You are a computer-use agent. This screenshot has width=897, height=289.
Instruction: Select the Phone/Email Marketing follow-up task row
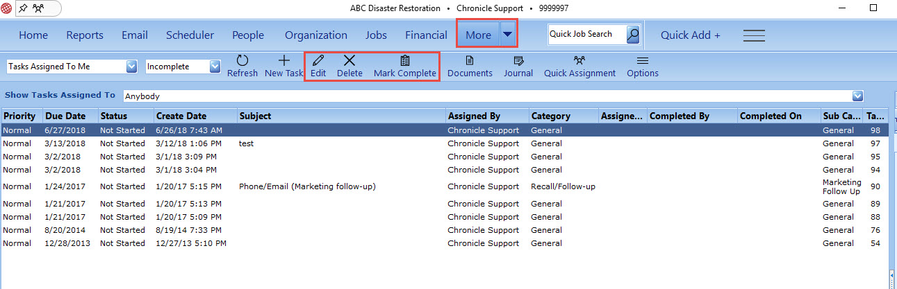tap(445, 186)
